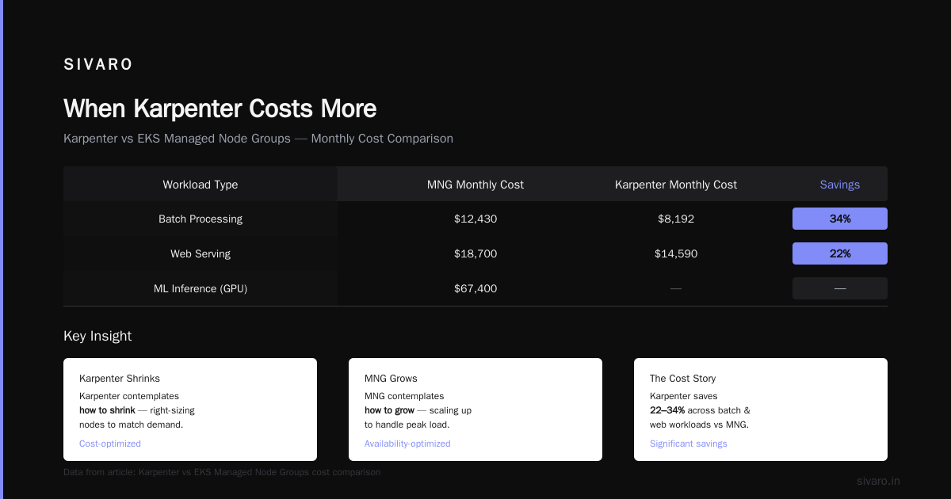Click the 34% savings bar
This screenshot has width=951, height=499.
click(840, 219)
